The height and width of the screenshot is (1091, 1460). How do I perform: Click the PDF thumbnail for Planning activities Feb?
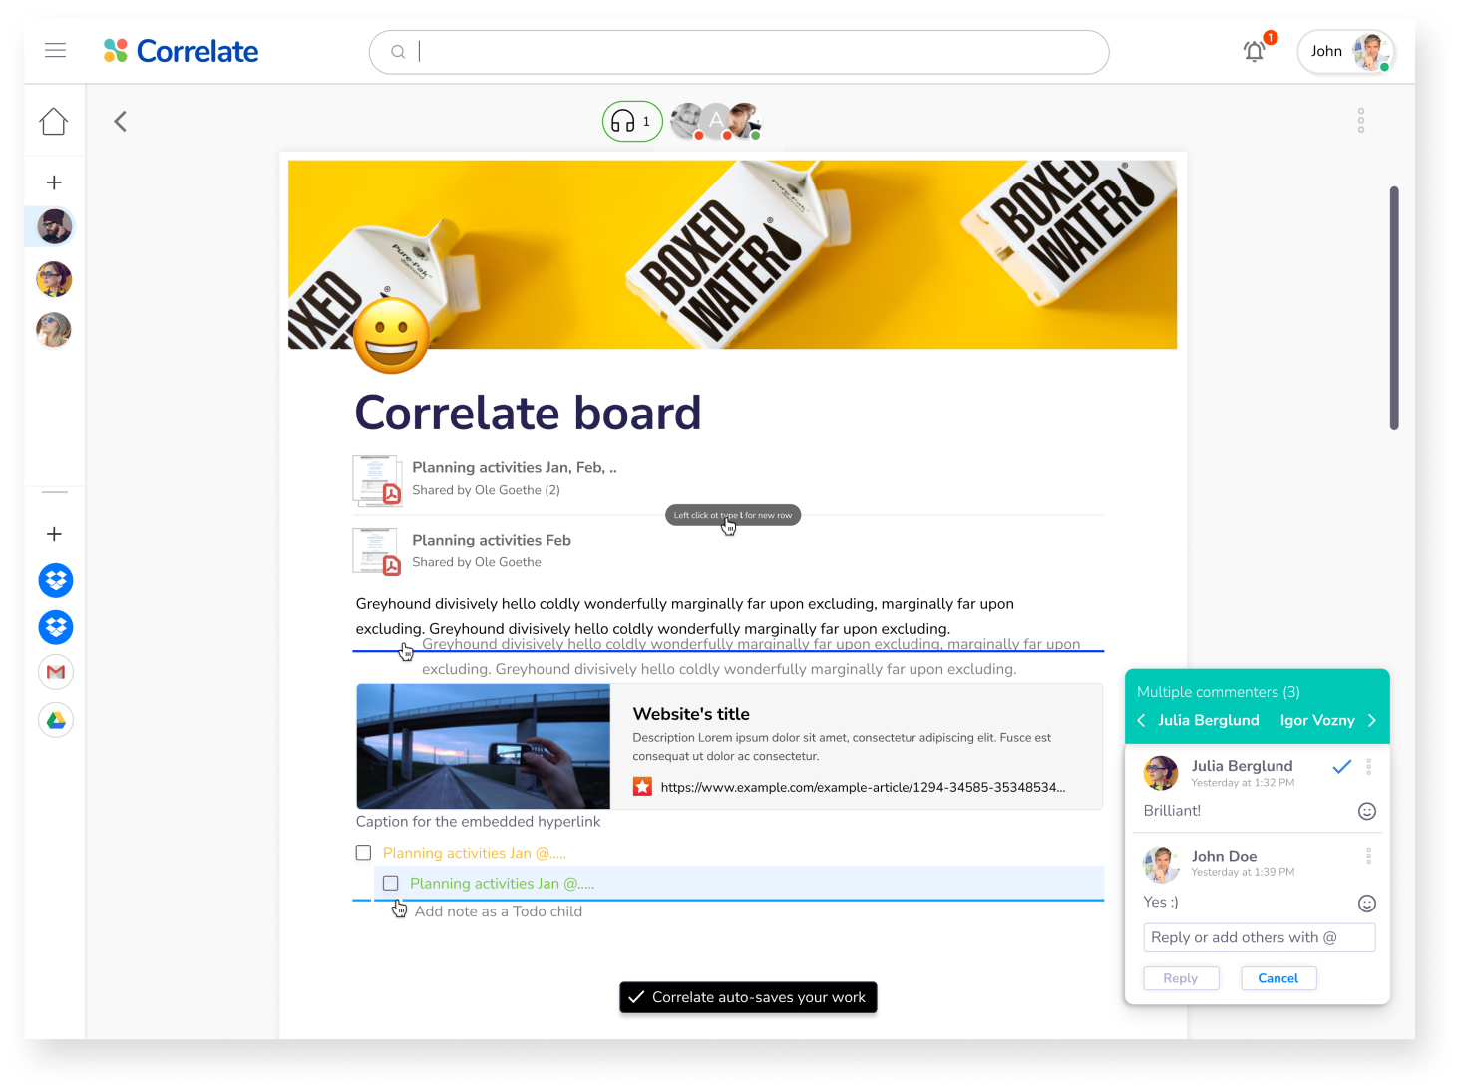[x=376, y=550]
